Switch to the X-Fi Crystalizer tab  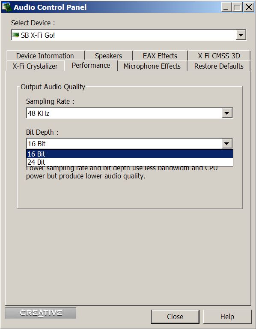35,66
